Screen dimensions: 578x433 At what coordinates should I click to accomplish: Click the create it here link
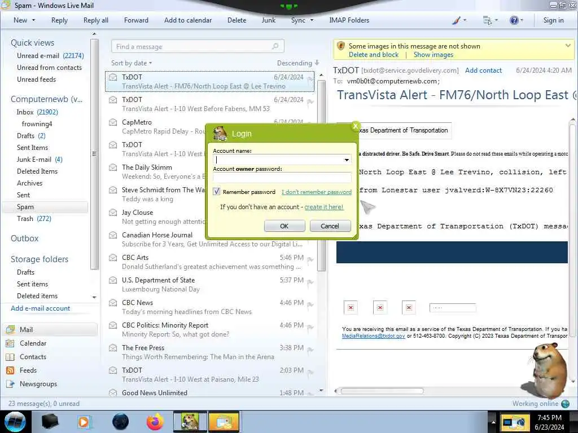click(323, 207)
